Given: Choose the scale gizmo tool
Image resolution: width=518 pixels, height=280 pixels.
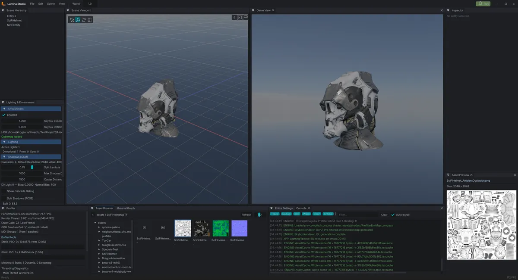Looking at the screenshot, I should tap(89, 20).
